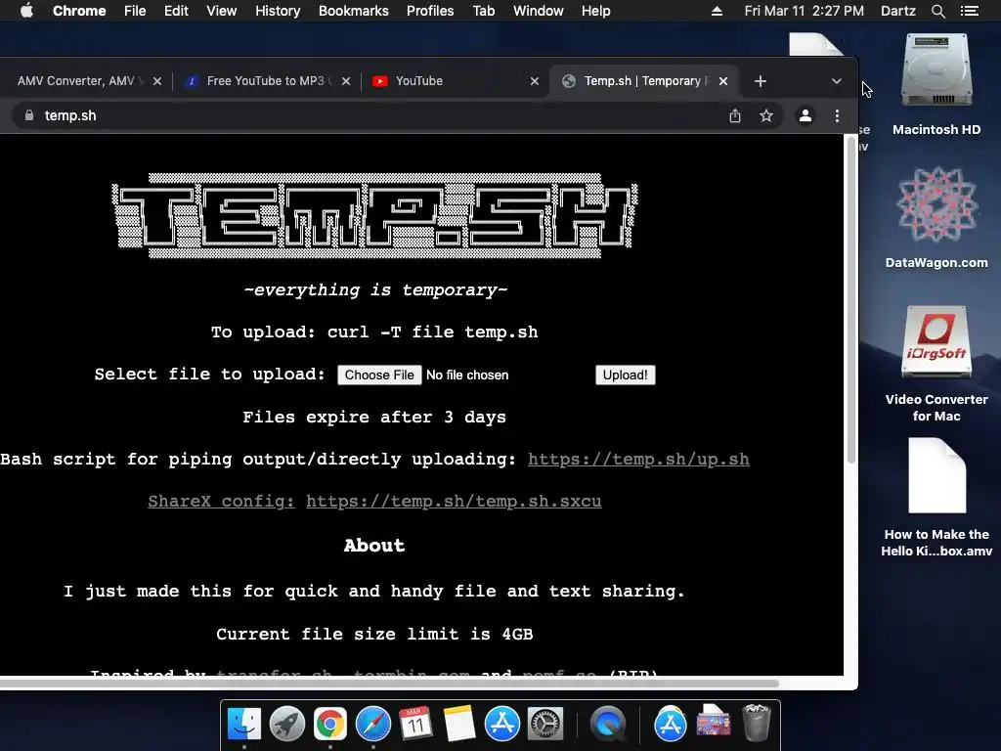The image size is (1001, 751).
Task: Open the Help menu
Action: (x=595, y=11)
